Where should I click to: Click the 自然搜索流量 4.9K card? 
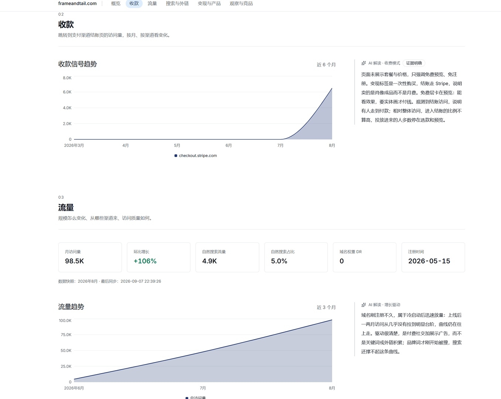coord(227,257)
